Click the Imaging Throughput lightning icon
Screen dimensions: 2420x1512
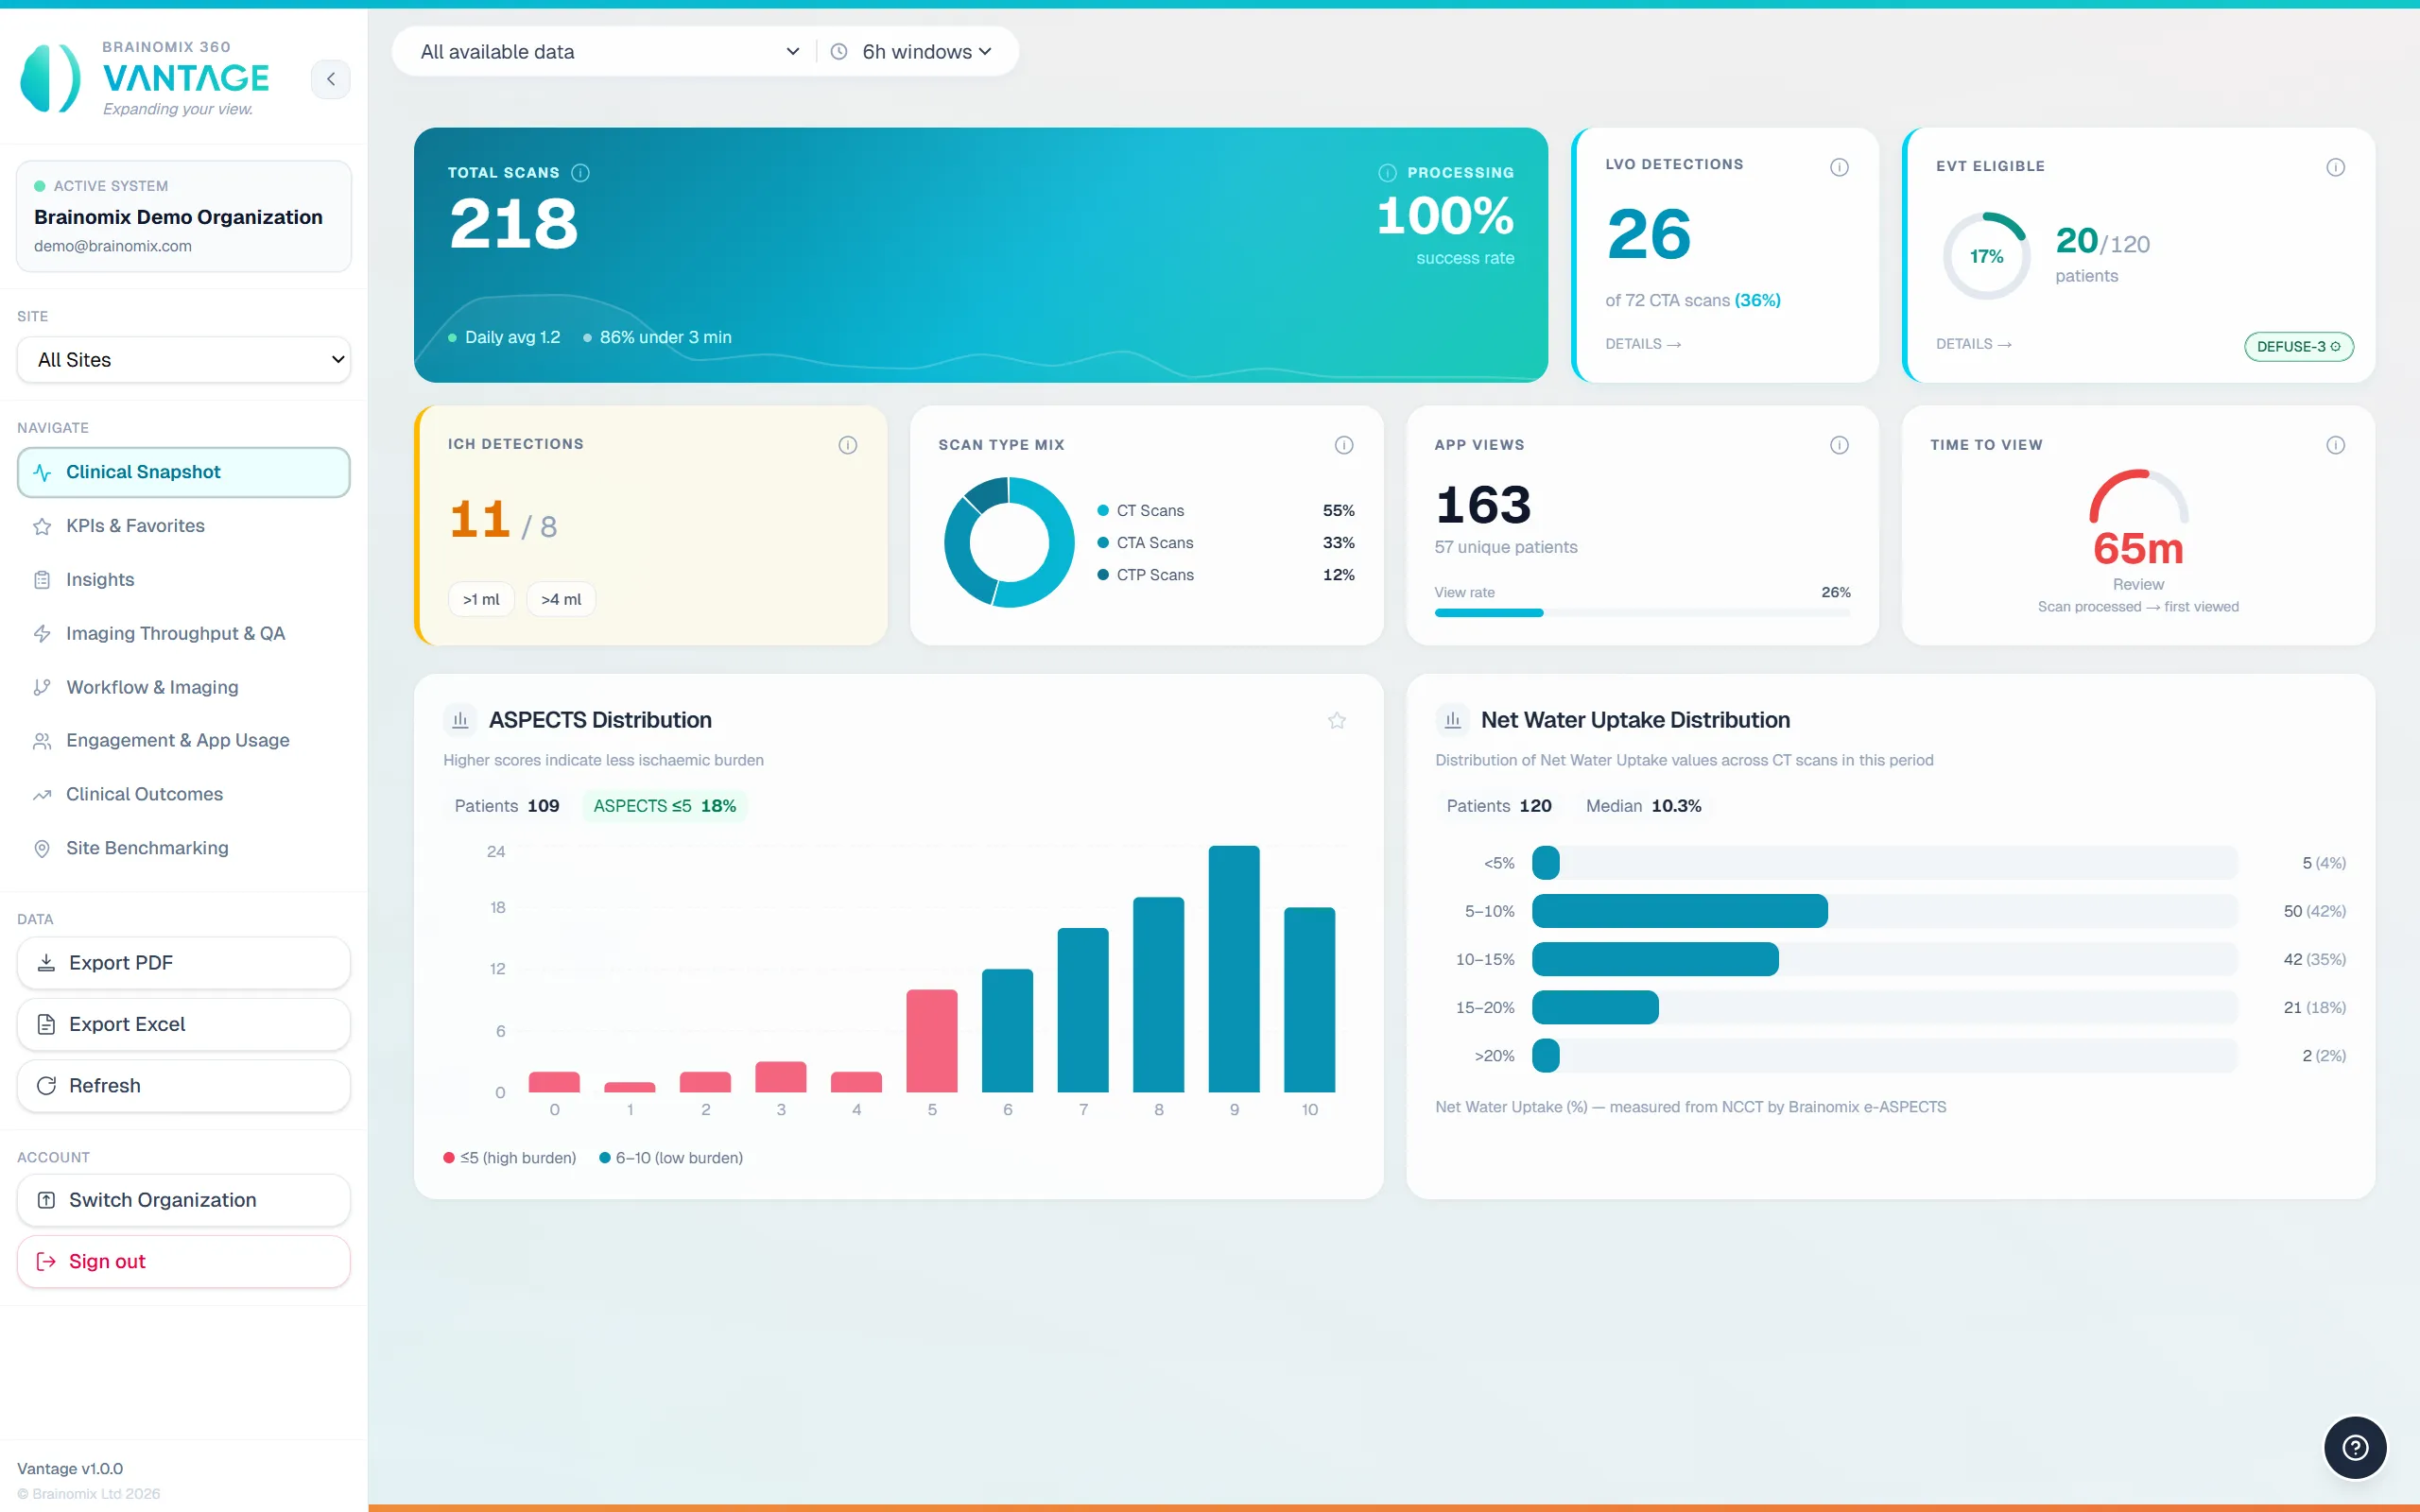(x=42, y=633)
